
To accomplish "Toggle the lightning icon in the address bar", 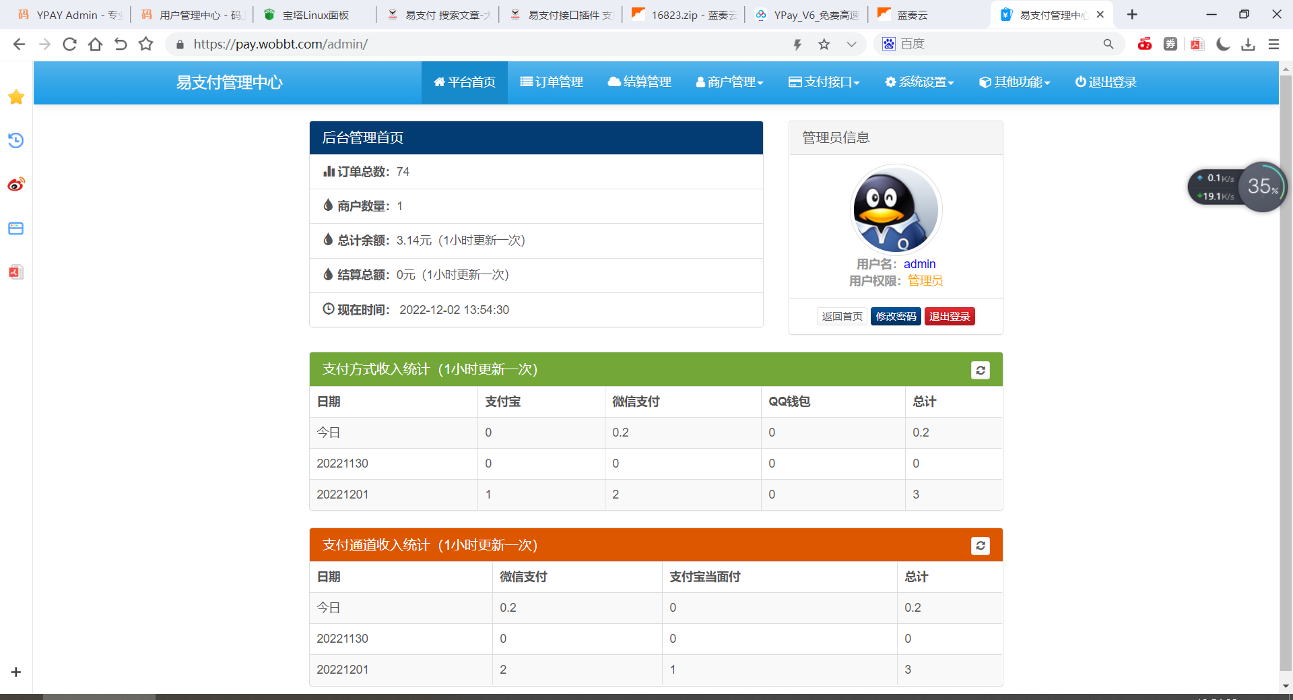I will pyautogui.click(x=797, y=44).
